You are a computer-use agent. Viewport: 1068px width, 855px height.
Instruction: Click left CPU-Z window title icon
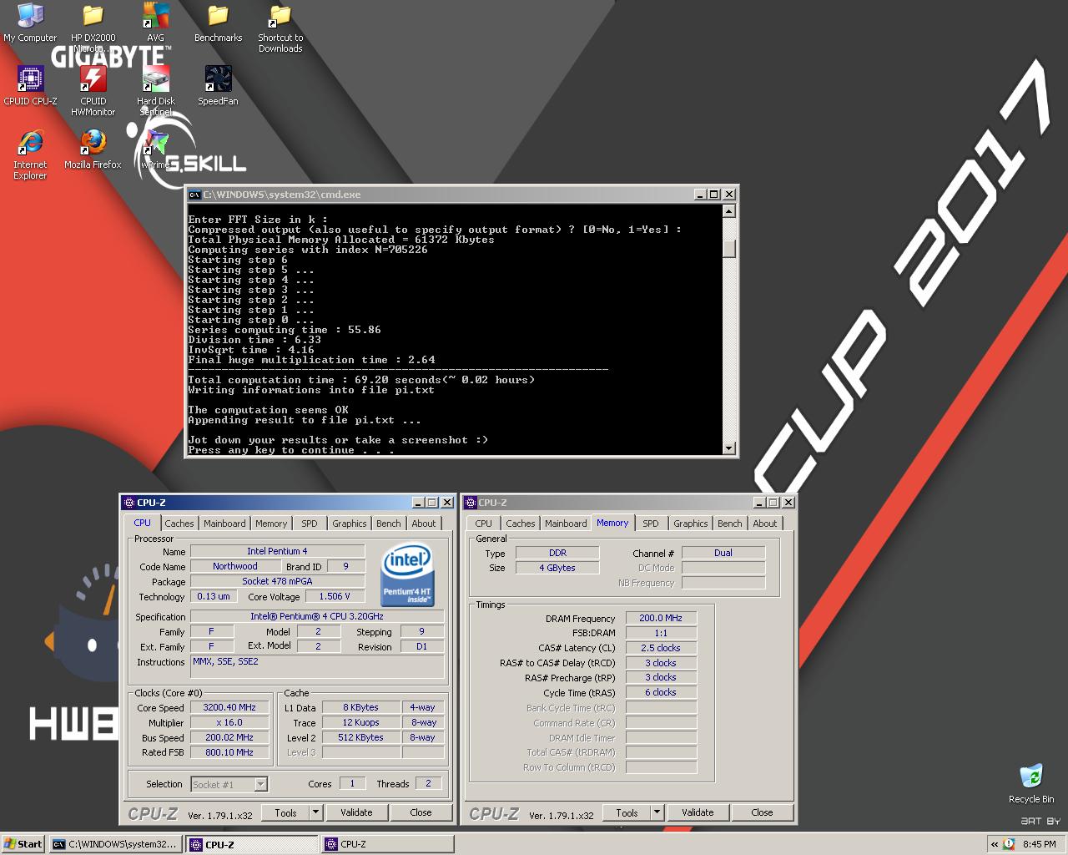128,503
